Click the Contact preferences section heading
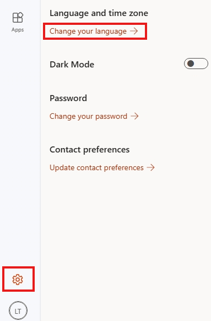 coord(90,150)
